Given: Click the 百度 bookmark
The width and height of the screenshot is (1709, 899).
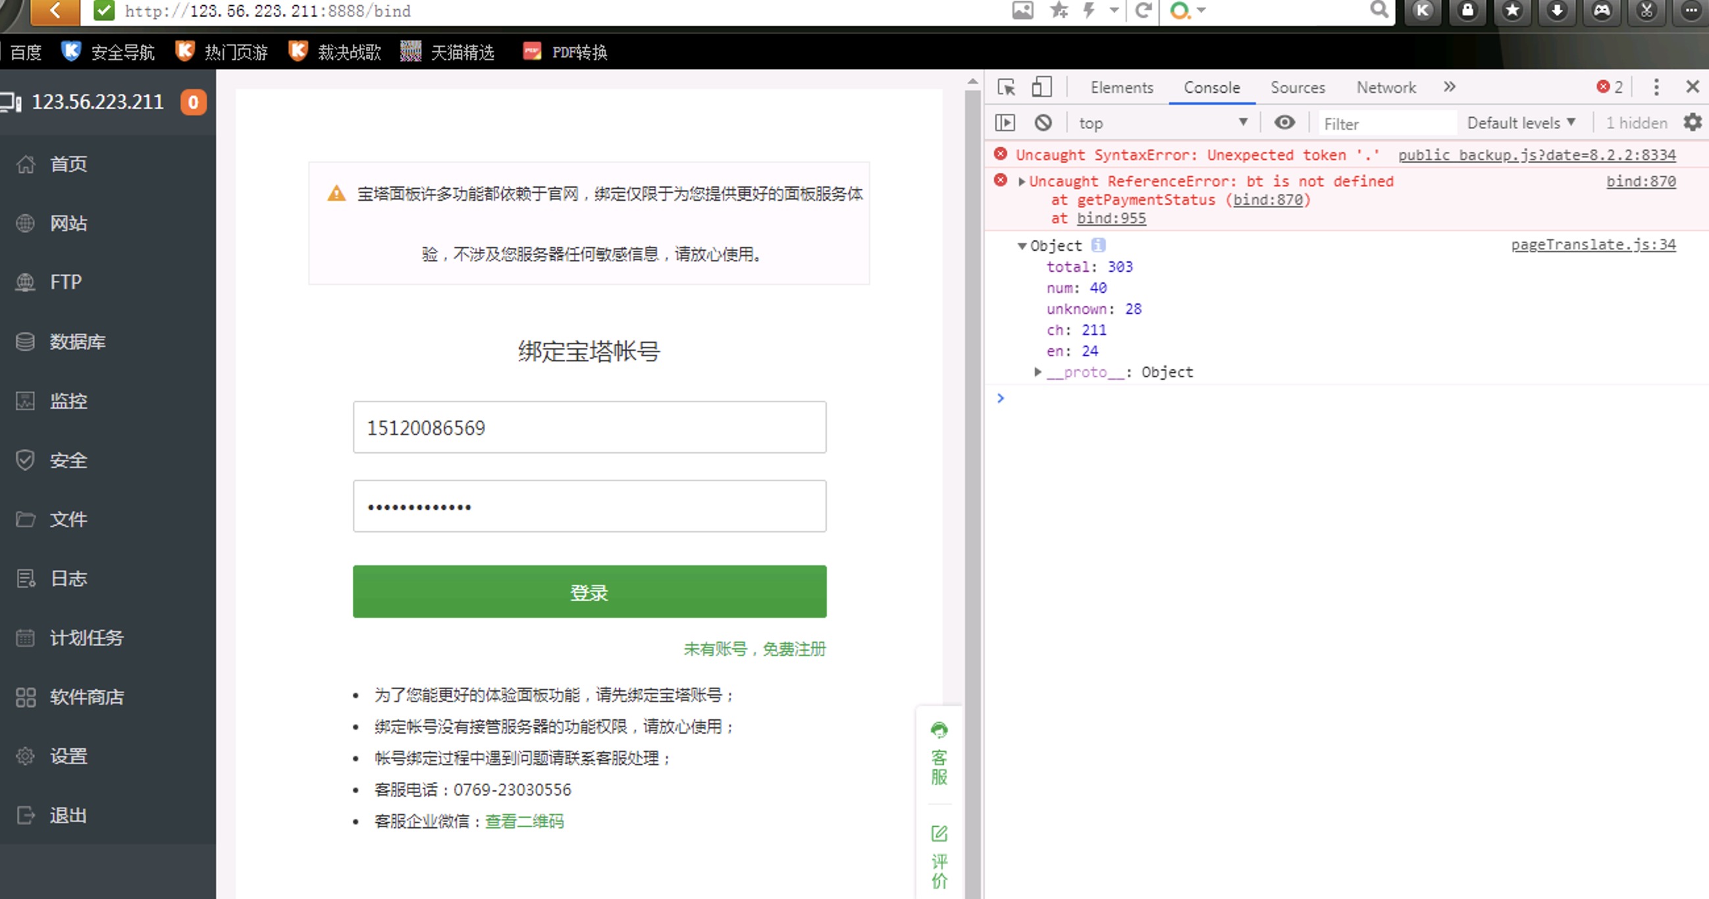Looking at the screenshot, I should tap(25, 52).
